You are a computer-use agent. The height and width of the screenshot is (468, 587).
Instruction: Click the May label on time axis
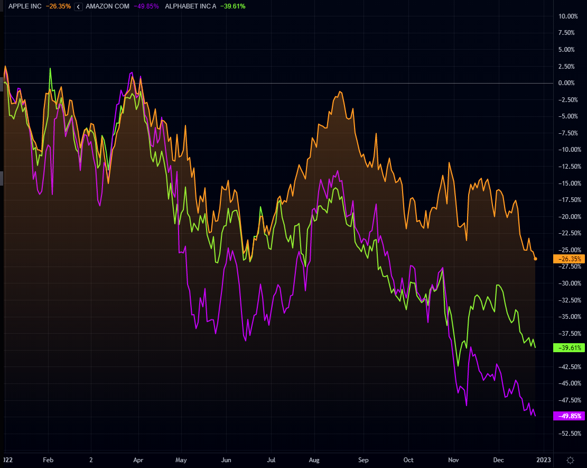pyautogui.click(x=181, y=460)
